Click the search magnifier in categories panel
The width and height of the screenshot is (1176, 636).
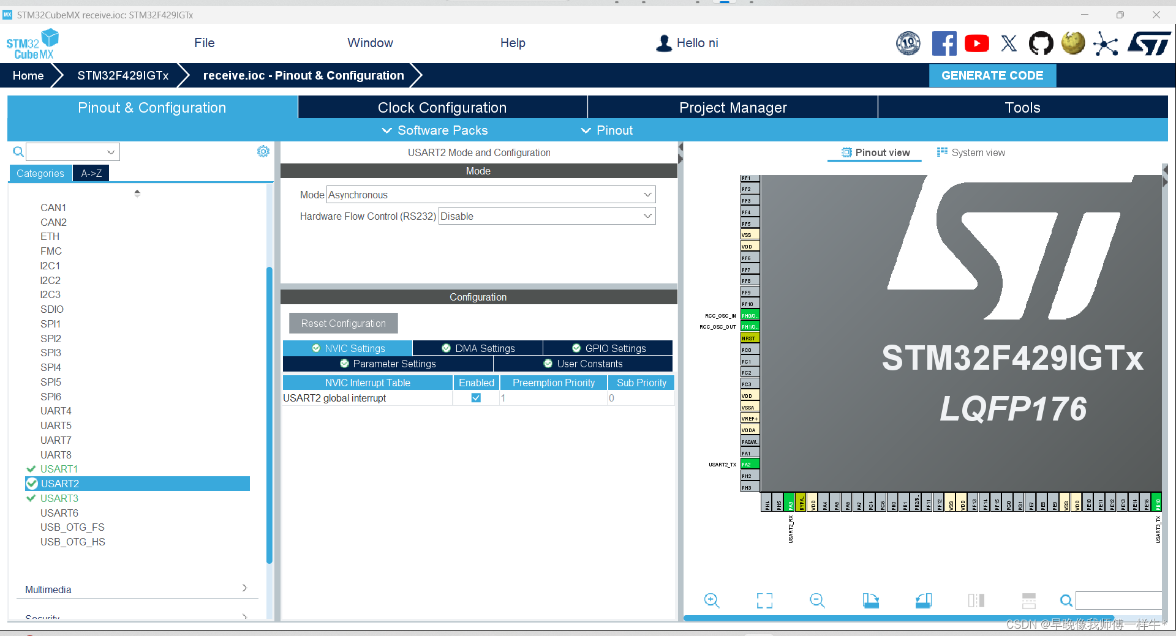pos(18,152)
